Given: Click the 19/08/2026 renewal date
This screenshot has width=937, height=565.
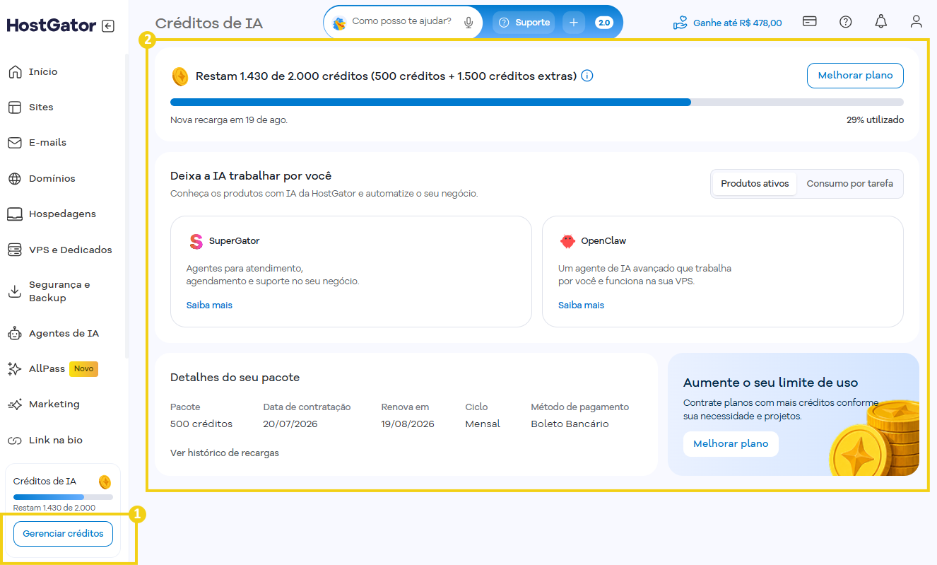Looking at the screenshot, I should tap(408, 424).
